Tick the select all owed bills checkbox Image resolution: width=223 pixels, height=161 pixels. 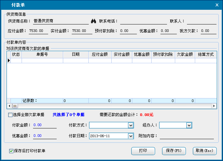(10, 115)
